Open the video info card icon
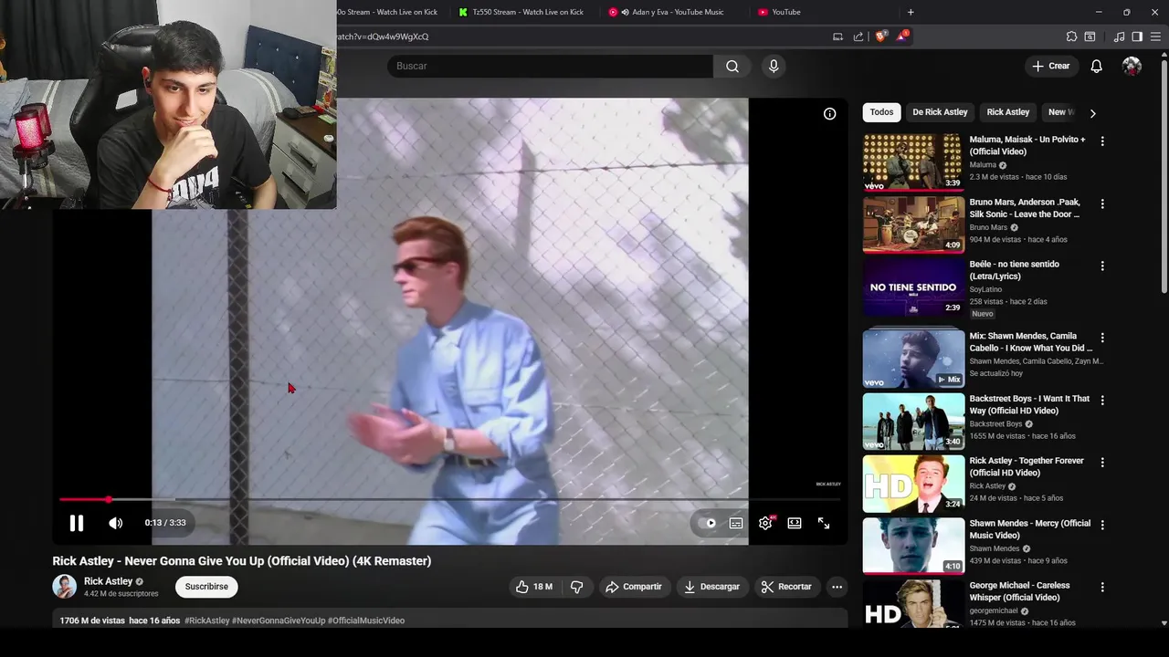 point(829,114)
